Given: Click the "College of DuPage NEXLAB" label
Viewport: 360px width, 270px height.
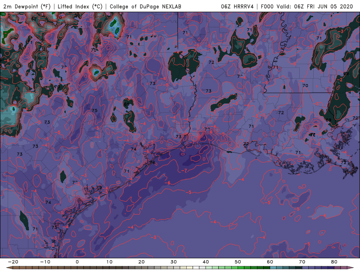Looking at the screenshot, I should [145, 6].
